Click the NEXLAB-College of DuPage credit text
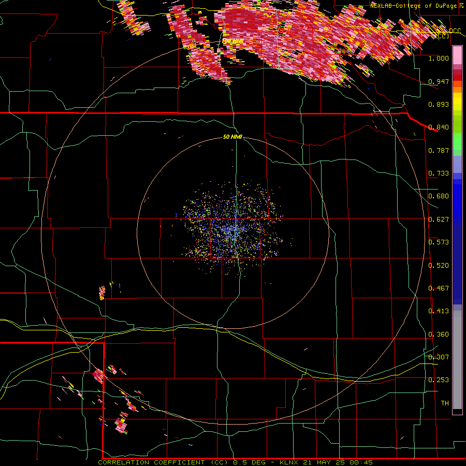This screenshot has height=466, width=466. (x=414, y=6)
